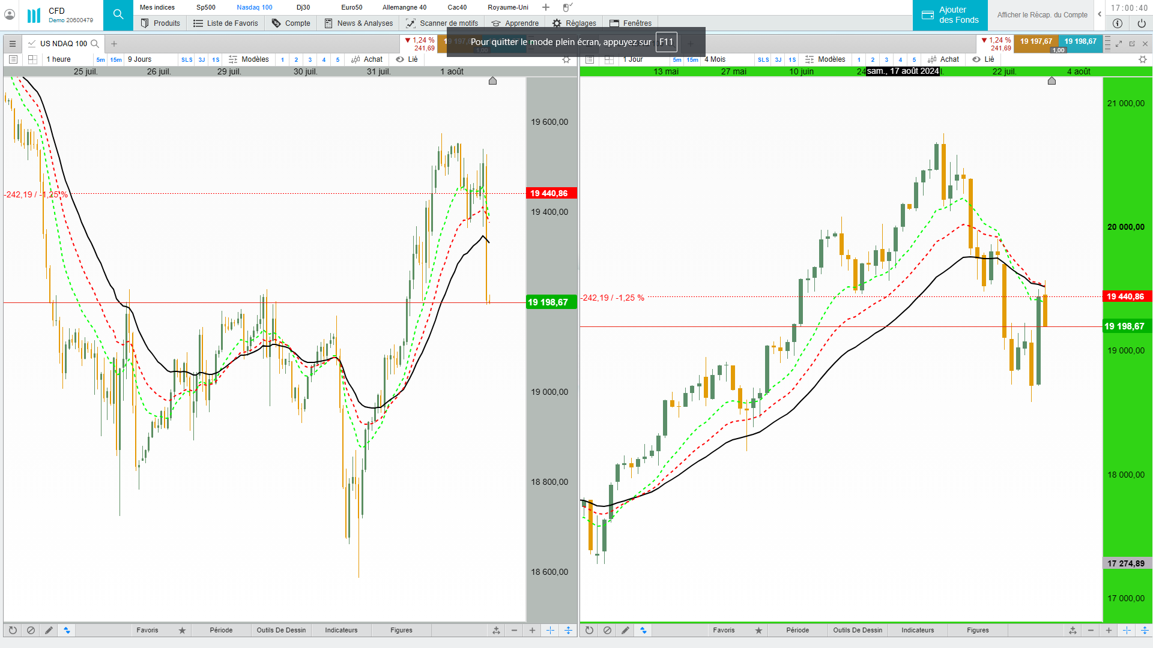The height and width of the screenshot is (648, 1153).
Task: Toggle the Lié eye option in right chart
Action: pyautogui.click(x=983, y=59)
